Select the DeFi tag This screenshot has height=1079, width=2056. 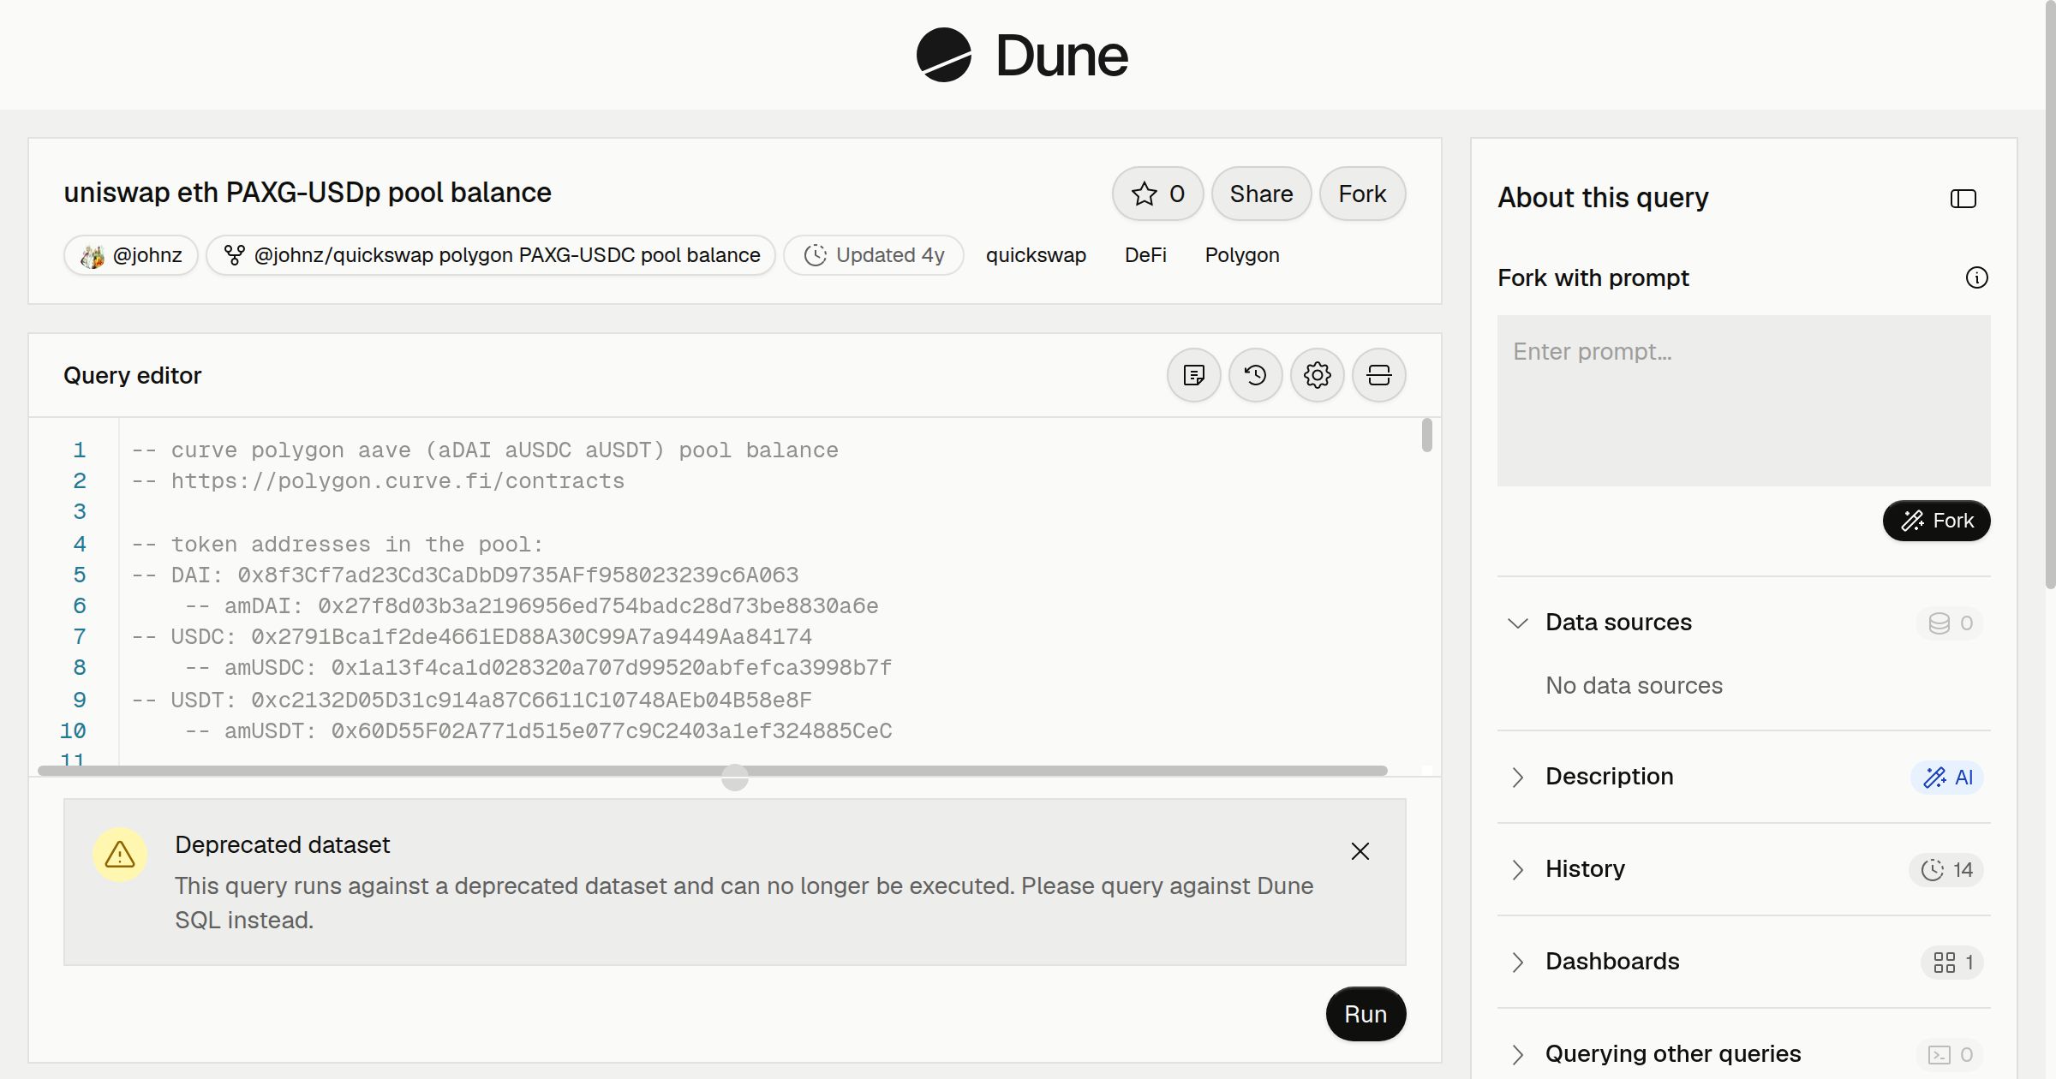[1145, 255]
